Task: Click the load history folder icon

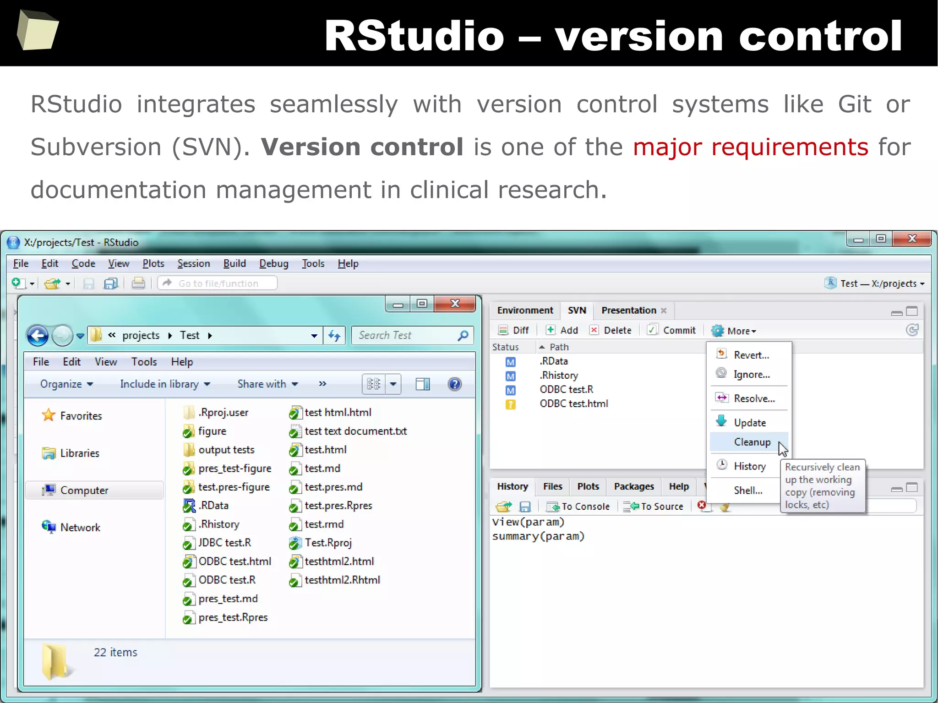Action: click(x=503, y=507)
